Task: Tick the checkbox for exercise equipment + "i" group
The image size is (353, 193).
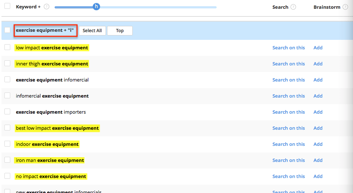Action: [x=7, y=30]
